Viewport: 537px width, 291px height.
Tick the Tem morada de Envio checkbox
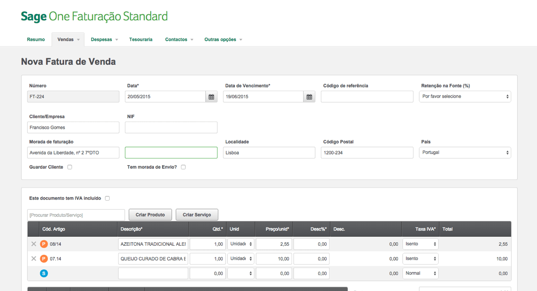pyautogui.click(x=183, y=167)
